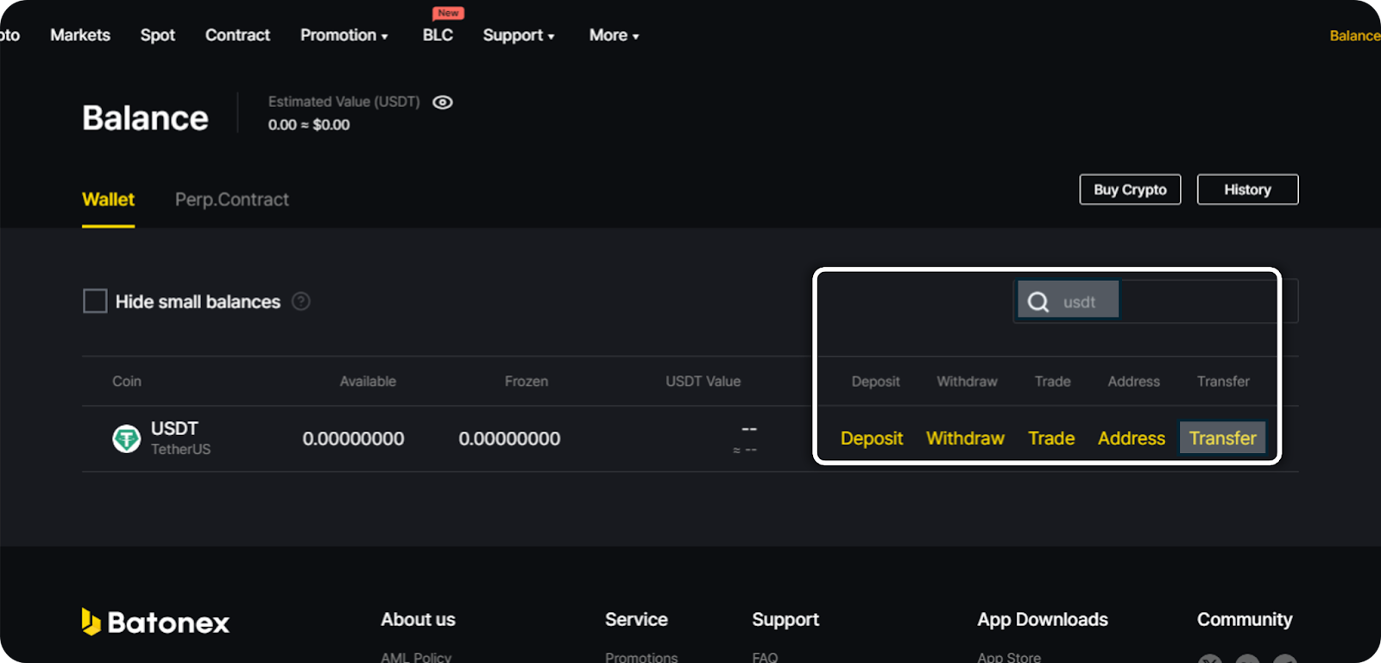Click the About us footer heading
The height and width of the screenshot is (663, 1381).
(x=419, y=619)
